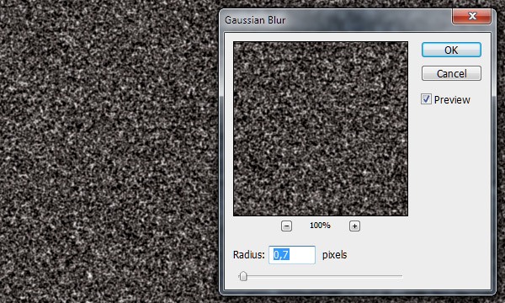This screenshot has width=505, height=303.
Task: Zoom in the preview with plus icon
Action: 354,226
